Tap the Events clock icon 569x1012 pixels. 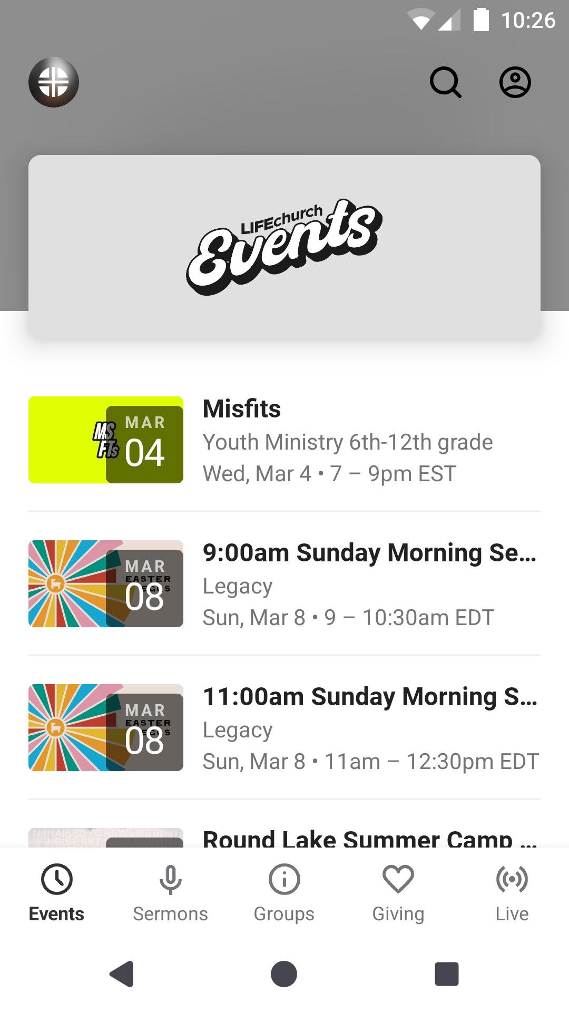click(57, 879)
